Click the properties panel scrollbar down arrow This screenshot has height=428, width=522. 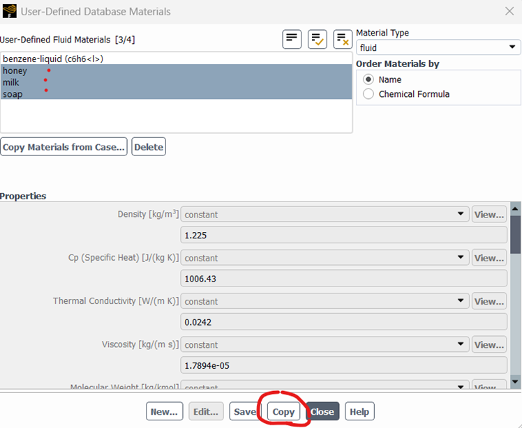click(516, 382)
